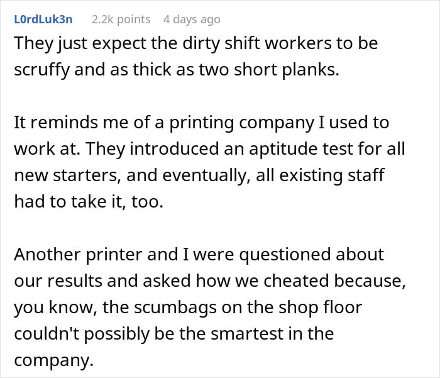Open the 4 days ago timestamp permalink
Image resolution: width=440 pixels, height=378 pixels.
pyautogui.click(x=192, y=19)
